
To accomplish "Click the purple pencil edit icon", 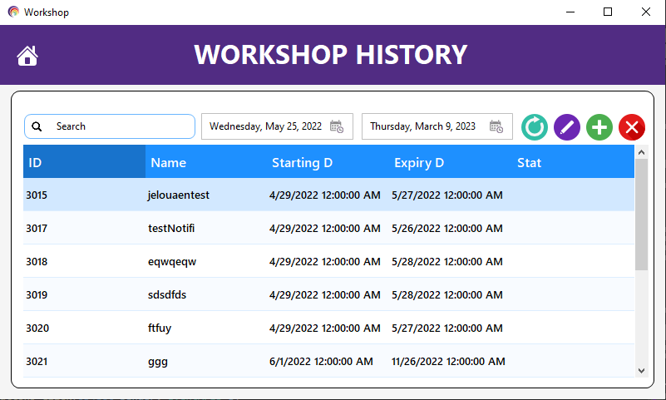I will pos(567,127).
